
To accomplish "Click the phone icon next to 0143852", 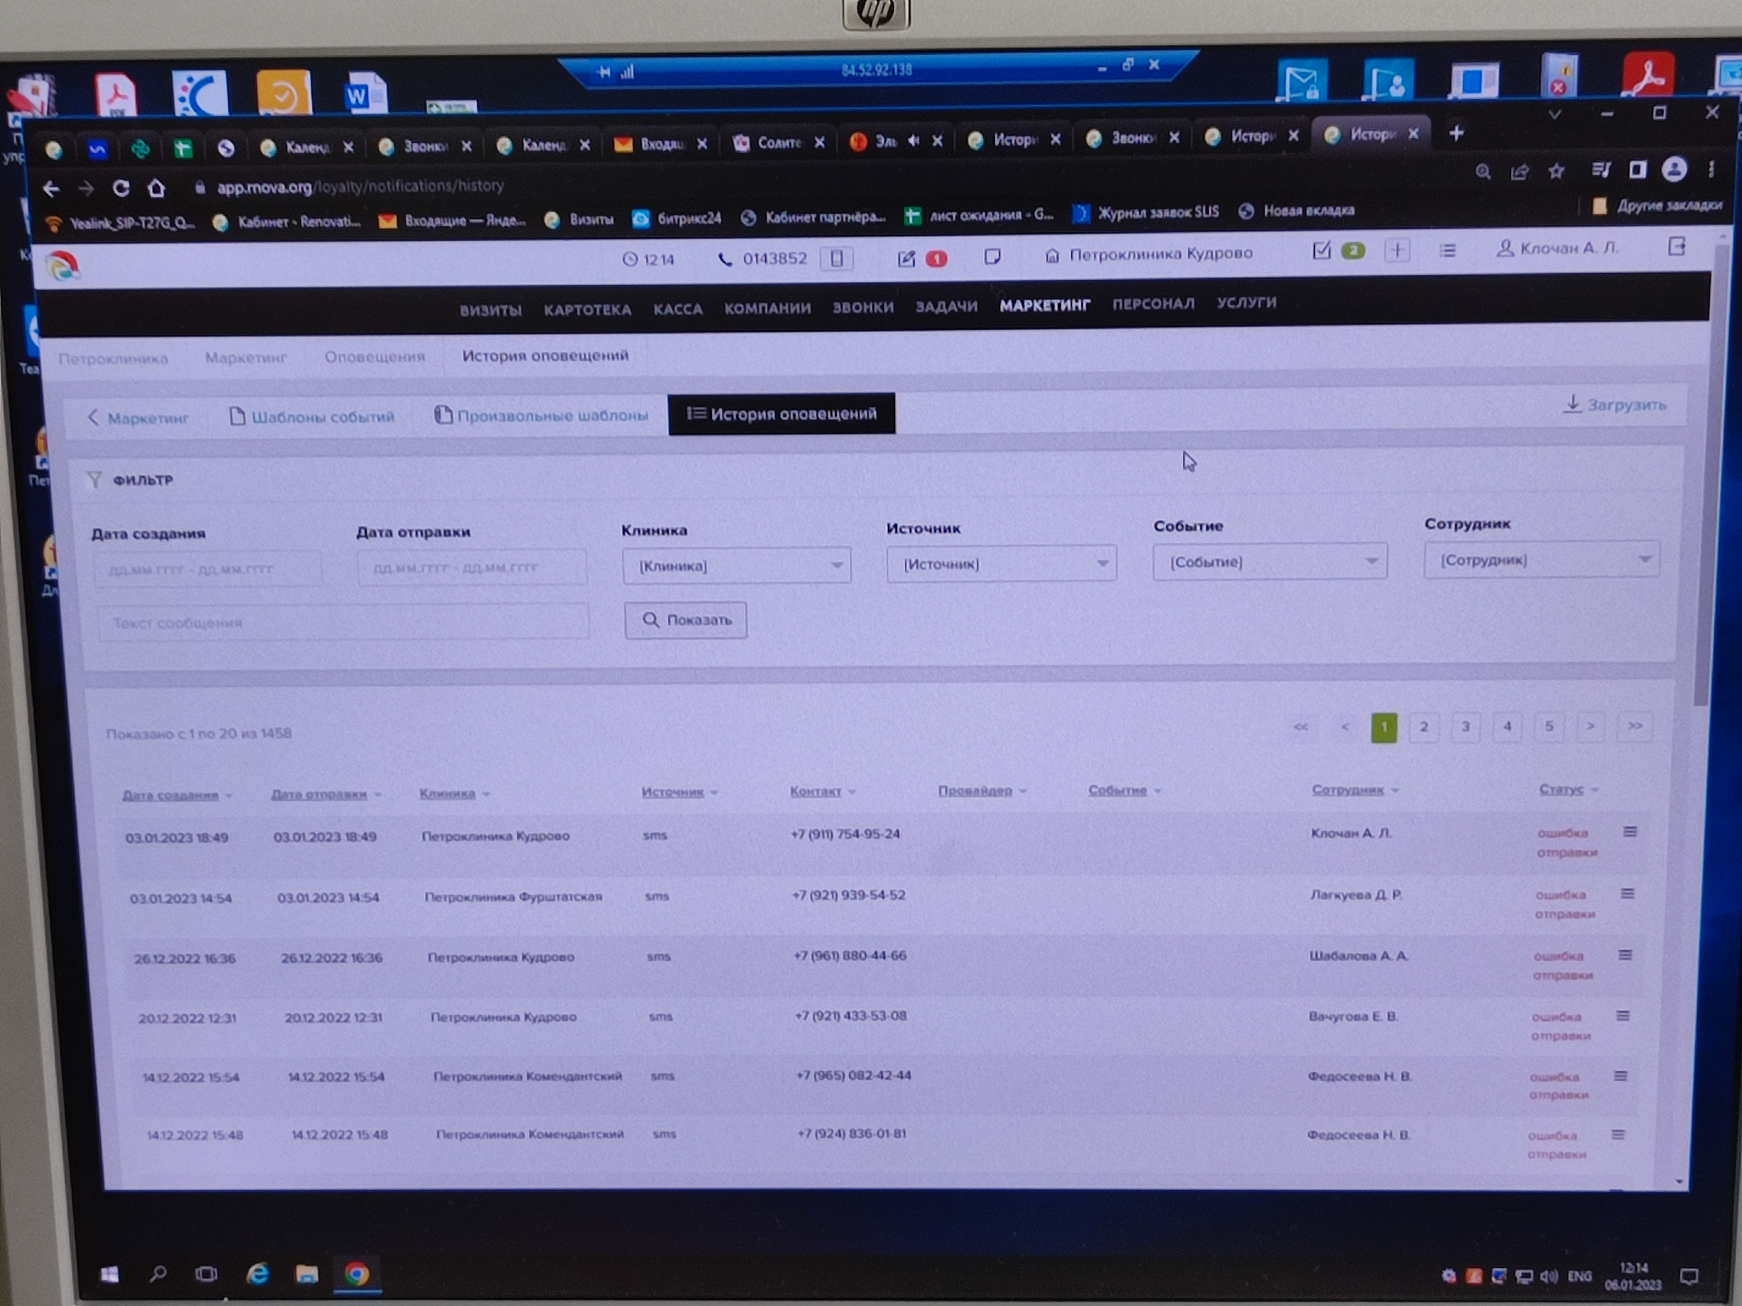I will click(725, 259).
